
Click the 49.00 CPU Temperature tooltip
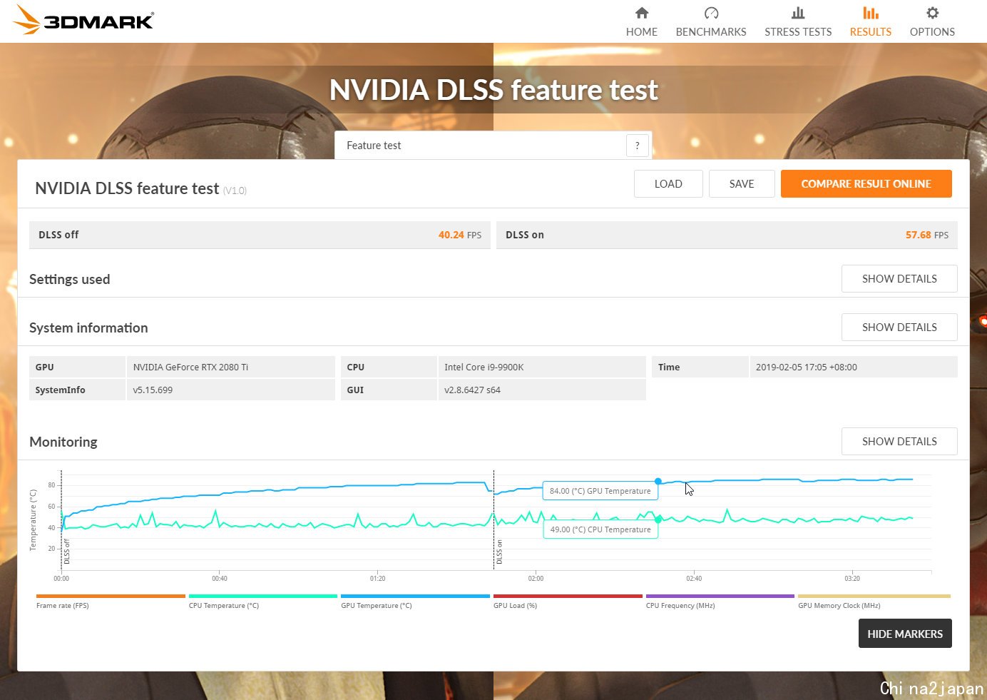(600, 529)
